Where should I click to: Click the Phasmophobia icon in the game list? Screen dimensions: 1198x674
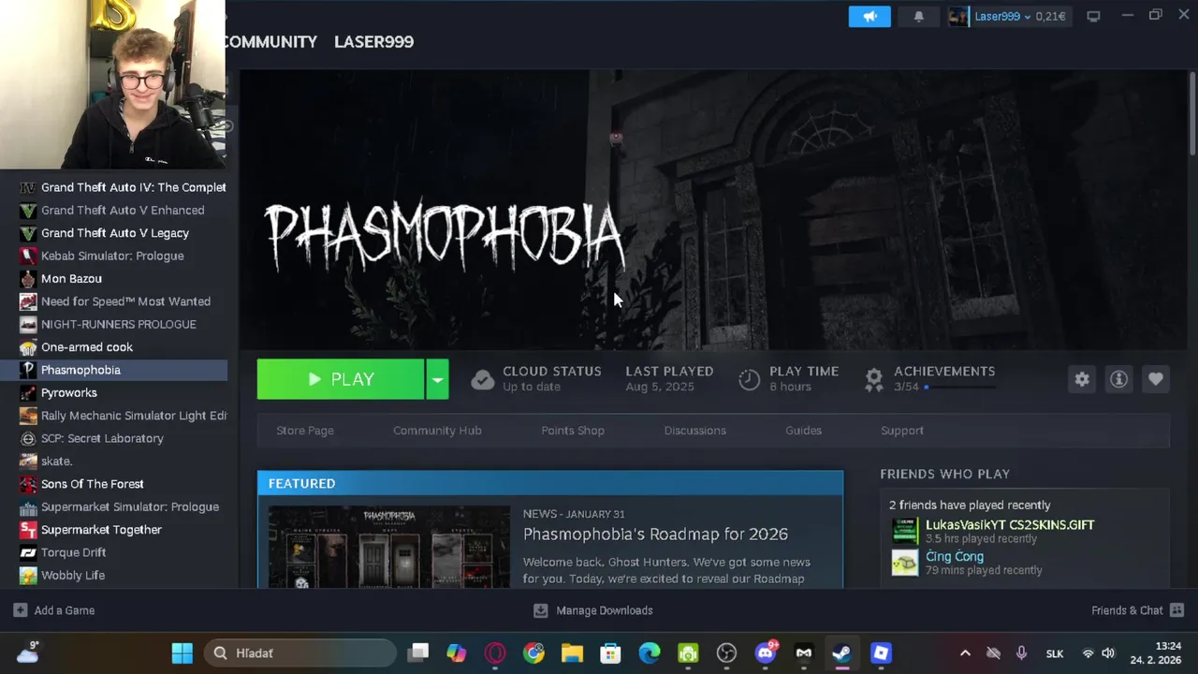point(28,370)
